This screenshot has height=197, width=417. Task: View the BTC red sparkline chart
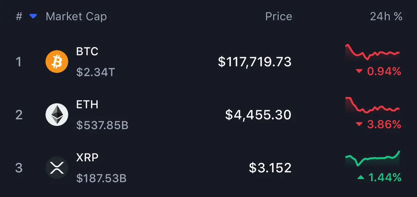[x=372, y=52]
